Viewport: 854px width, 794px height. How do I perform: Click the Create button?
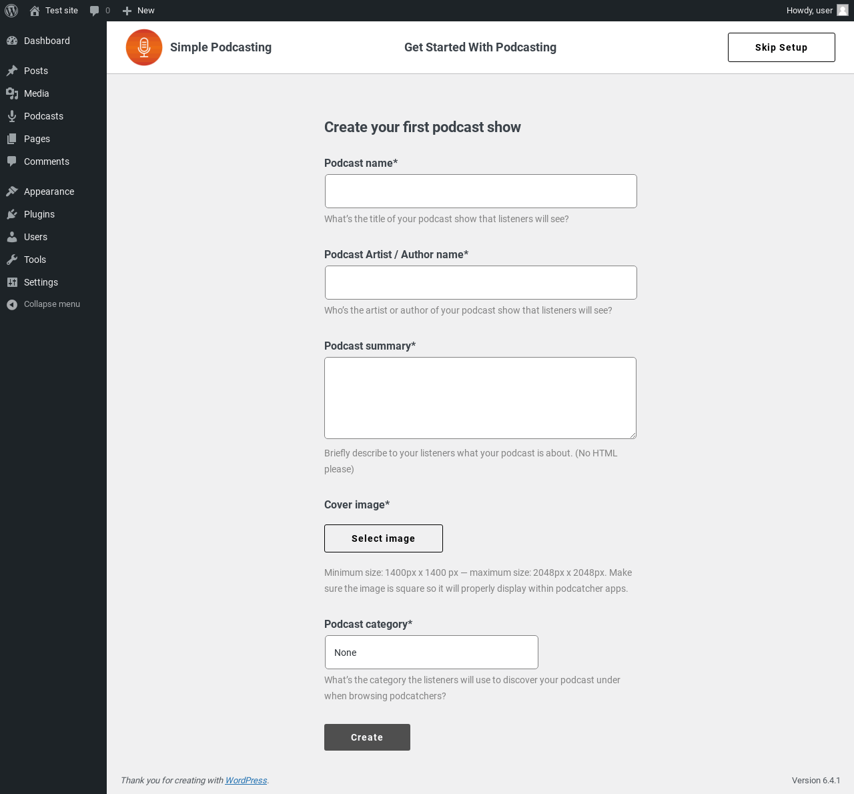(367, 737)
